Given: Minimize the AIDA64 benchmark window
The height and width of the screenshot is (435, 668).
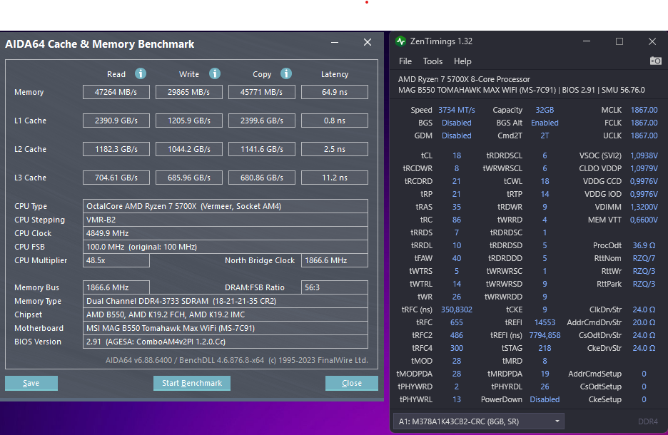Looking at the screenshot, I should coord(335,43).
